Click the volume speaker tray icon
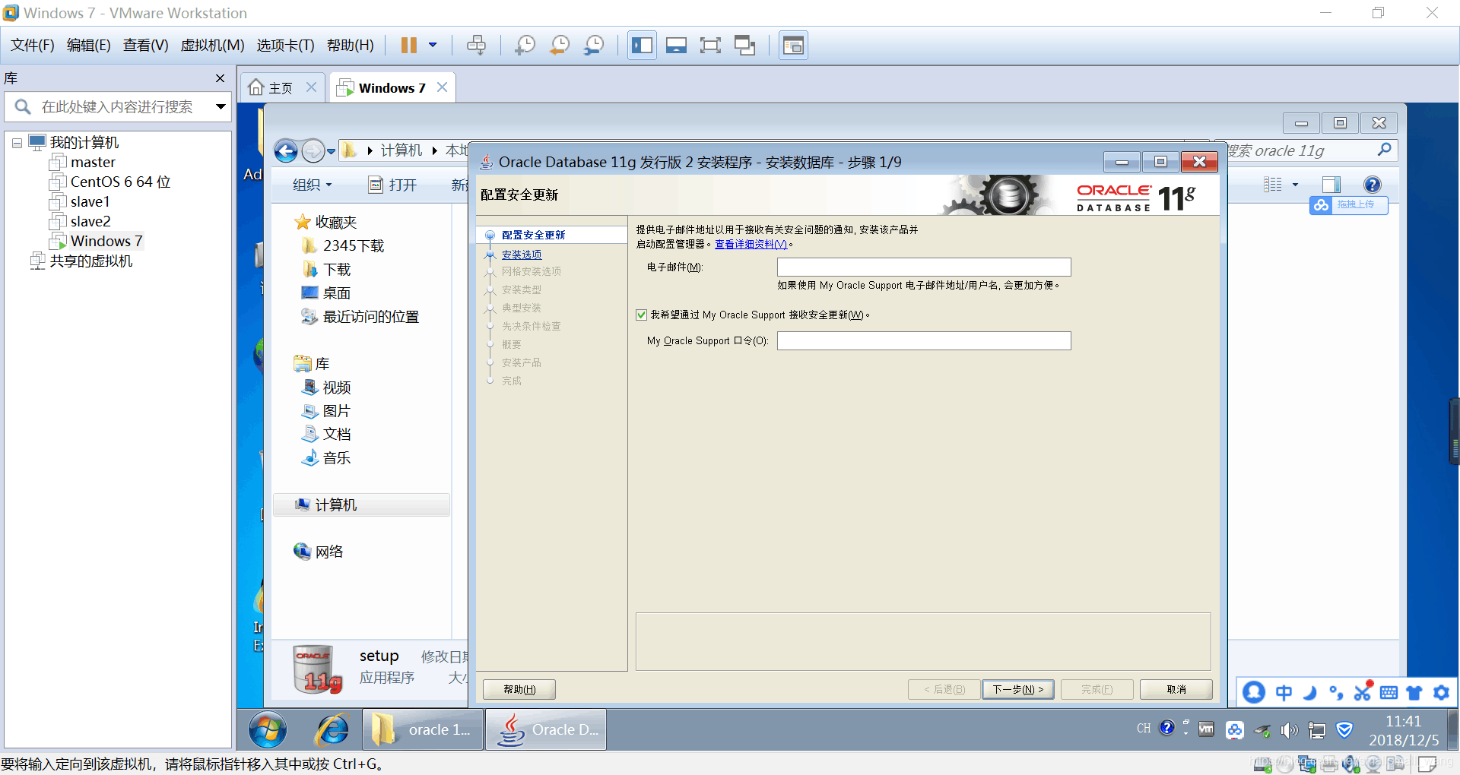The width and height of the screenshot is (1460, 775). [x=1289, y=730]
